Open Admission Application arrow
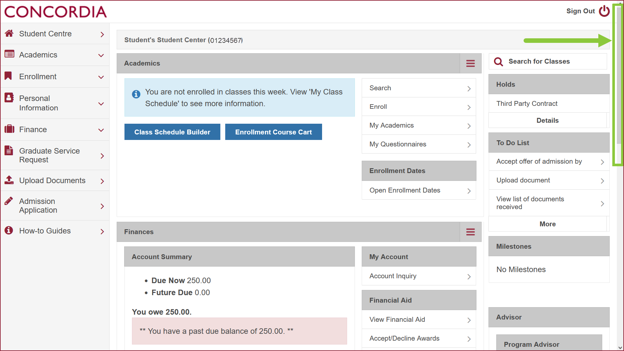Viewport: 624px width, 351px height. [x=102, y=206]
